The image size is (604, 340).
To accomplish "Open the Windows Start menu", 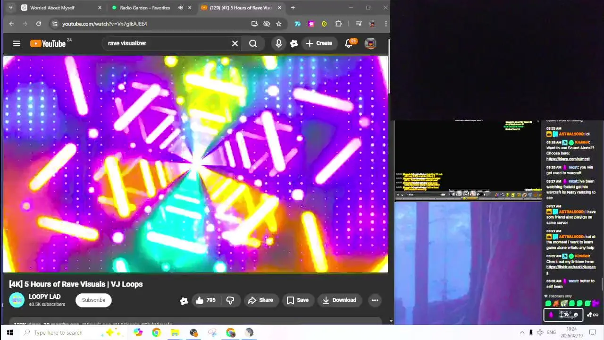I will [x=9, y=332].
